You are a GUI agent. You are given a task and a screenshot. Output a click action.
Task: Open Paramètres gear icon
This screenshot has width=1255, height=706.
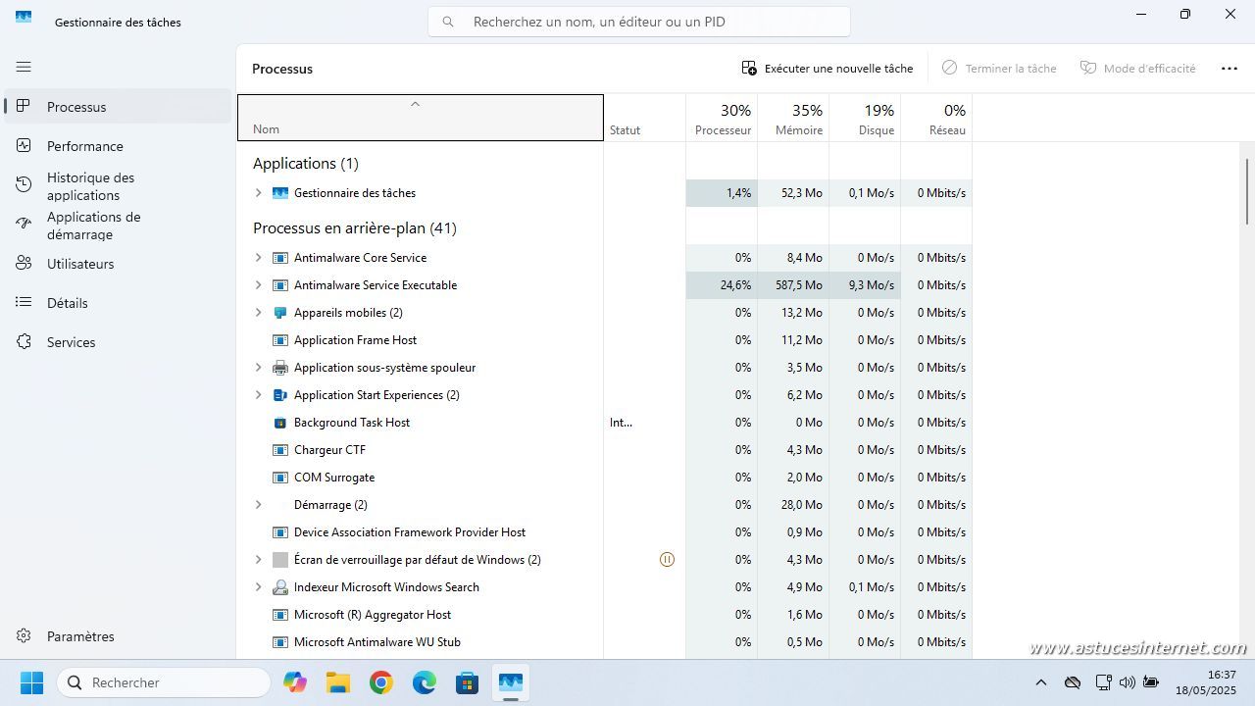pyautogui.click(x=24, y=635)
